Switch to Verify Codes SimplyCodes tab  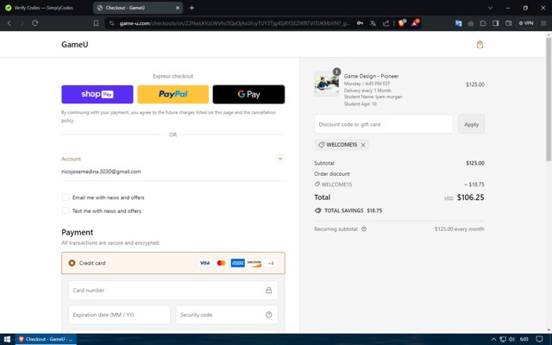pyautogui.click(x=44, y=8)
